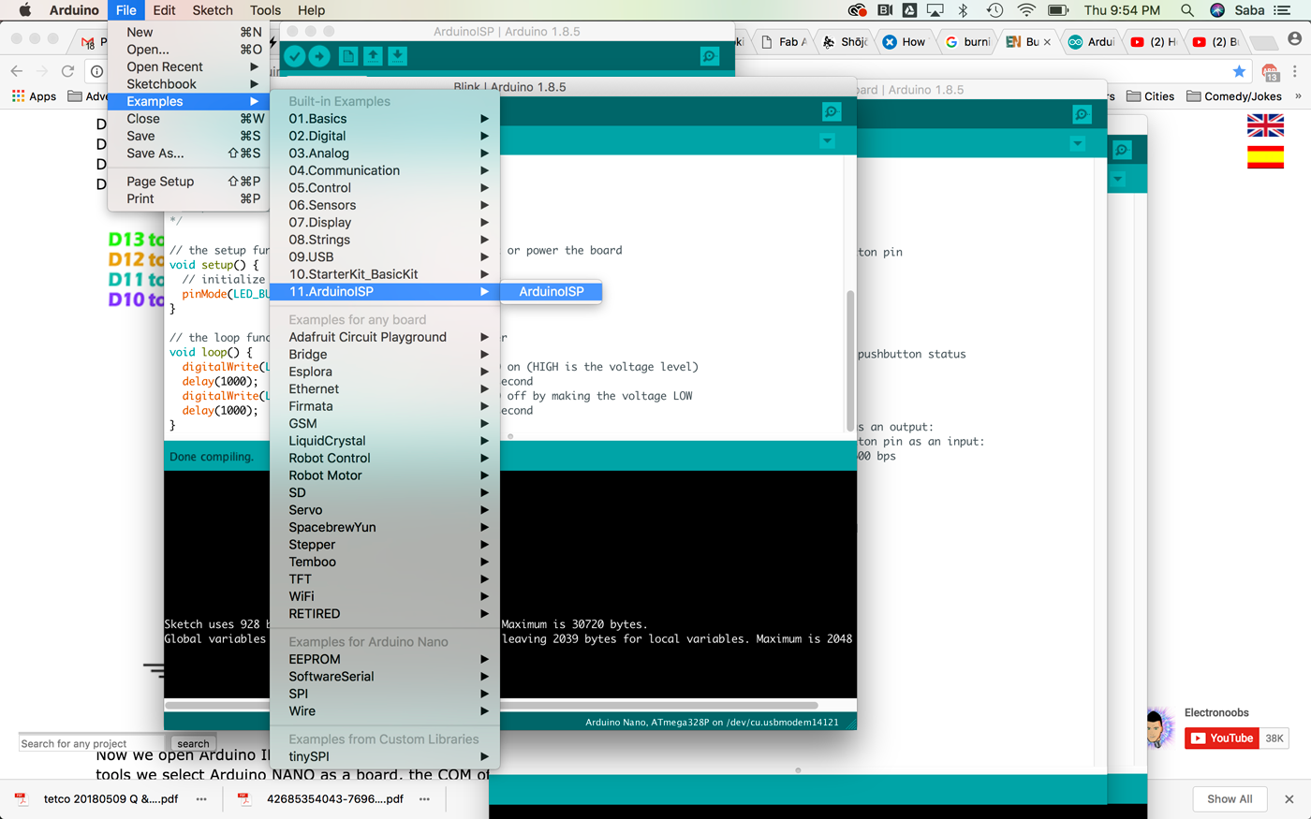The height and width of the screenshot is (819, 1311).
Task: Open the Chrome three-dot menu
Action: point(1295,71)
